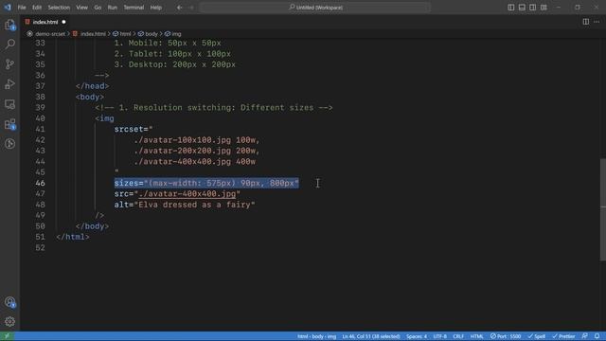Click line number 40 in the gutter

tap(40, 118)
